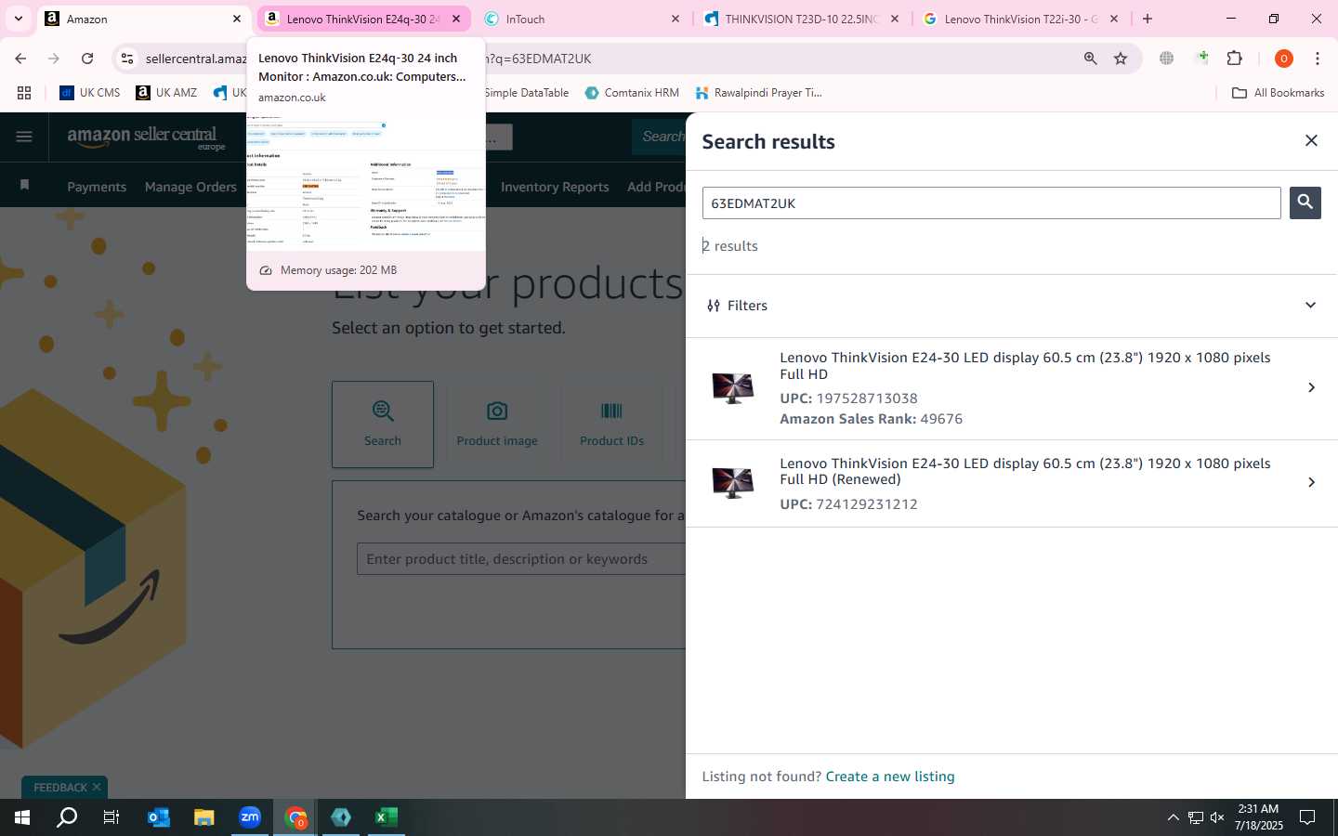The height and width of the screenshot is (836, 1338).
Task: Click the first E24-30 monitor thumbnail
Action: 732,387
